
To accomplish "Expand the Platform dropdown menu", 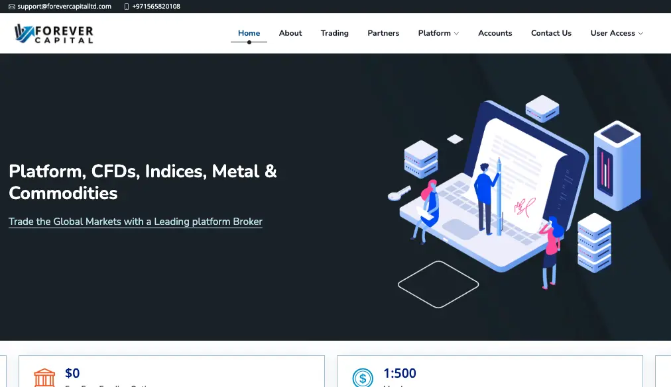I will 438,33.
